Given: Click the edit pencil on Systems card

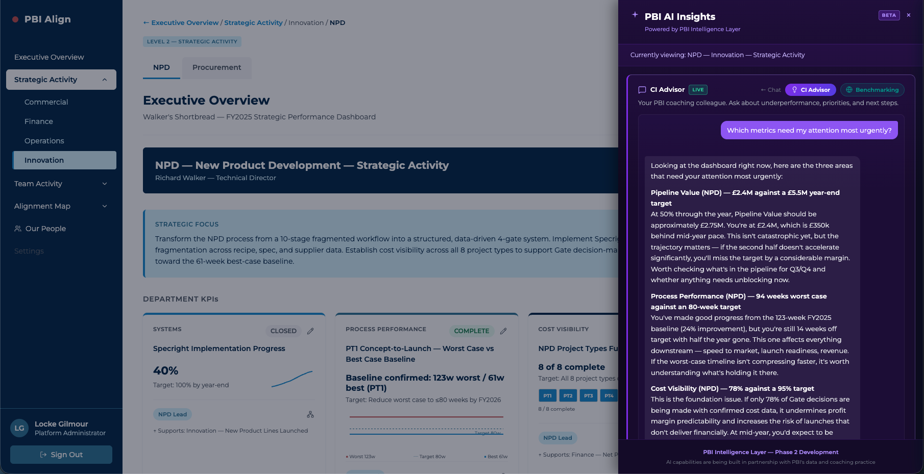Looking at the screenshot, I should click(x=310, y=331).
